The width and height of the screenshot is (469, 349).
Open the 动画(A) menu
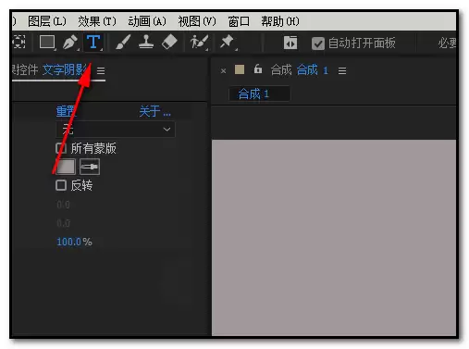147,21
